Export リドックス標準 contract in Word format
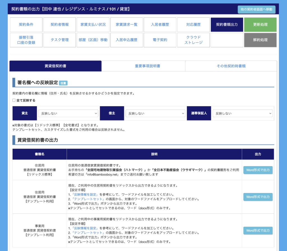 coord(258,170)
